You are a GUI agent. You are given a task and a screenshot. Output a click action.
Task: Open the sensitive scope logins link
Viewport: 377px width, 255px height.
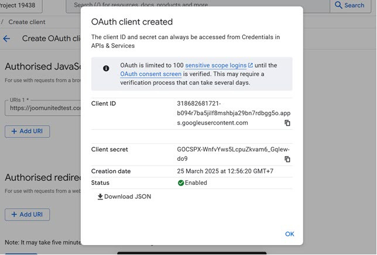click(x=215, y=66)
